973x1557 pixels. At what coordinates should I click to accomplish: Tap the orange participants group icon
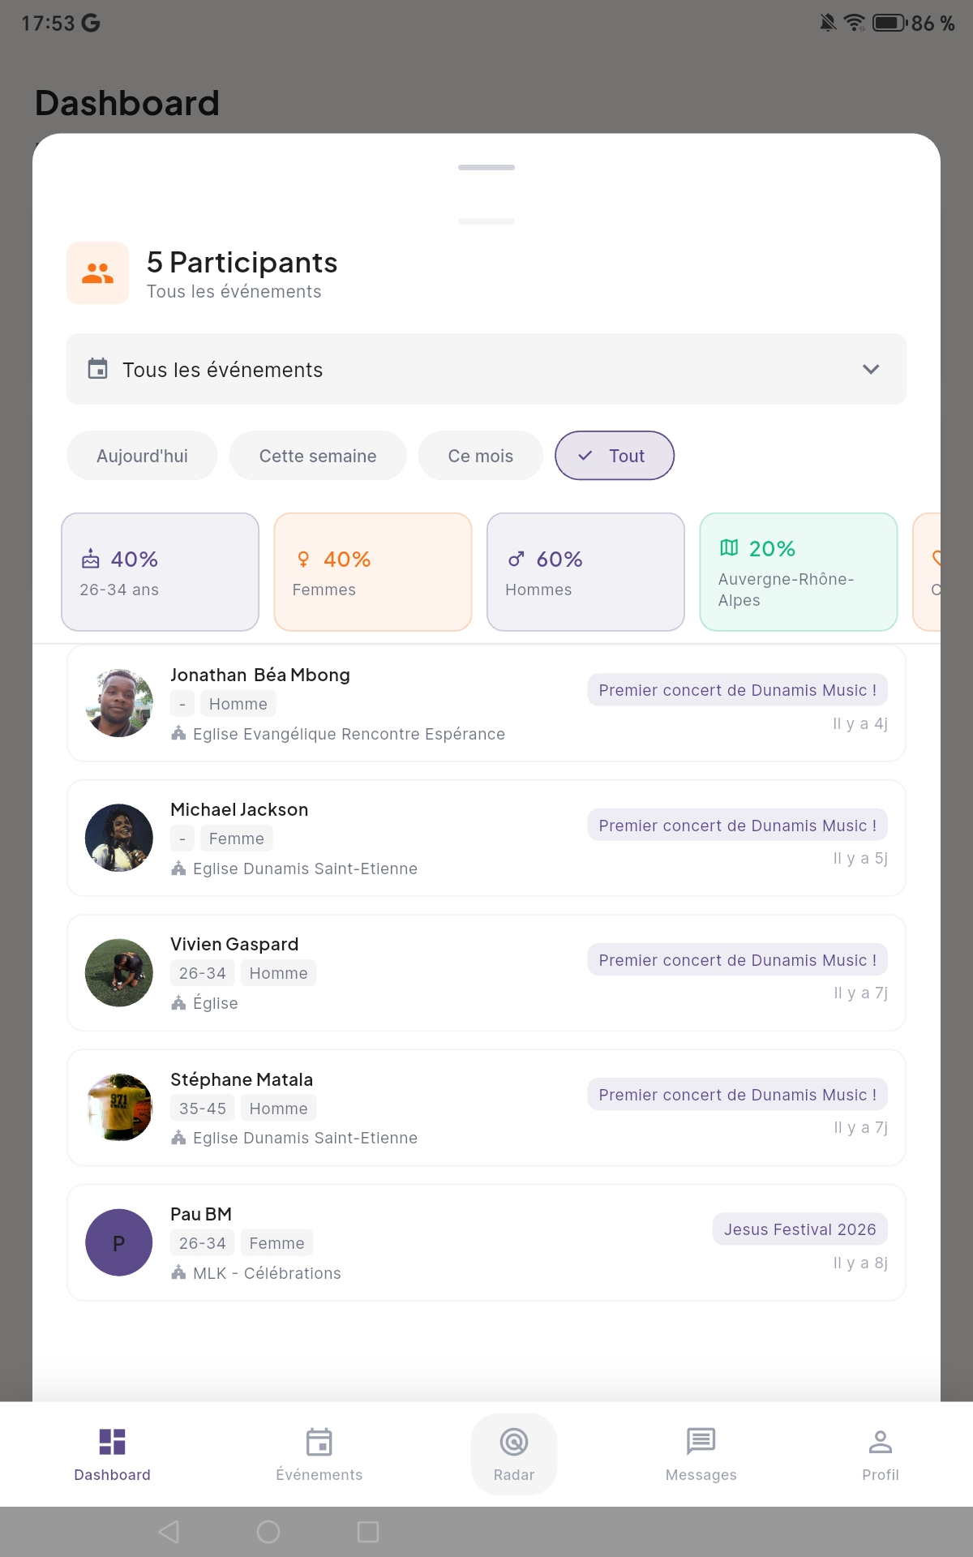(x=97, y=273)
